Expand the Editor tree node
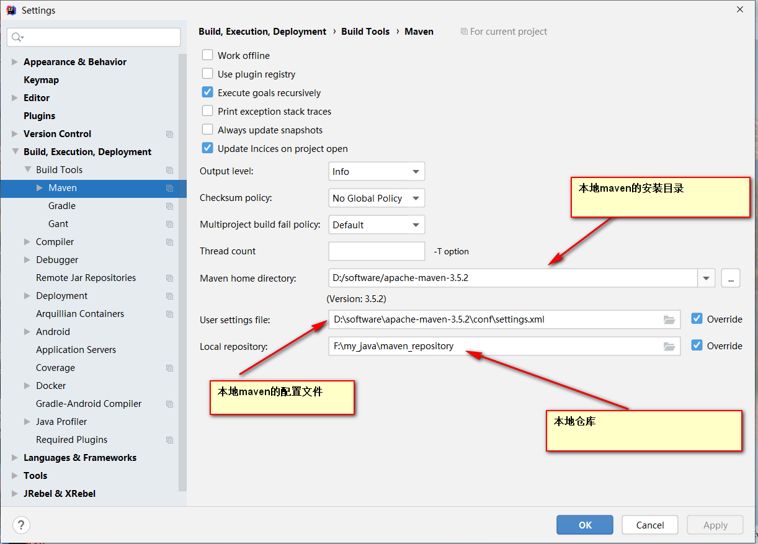 point(15,98)
